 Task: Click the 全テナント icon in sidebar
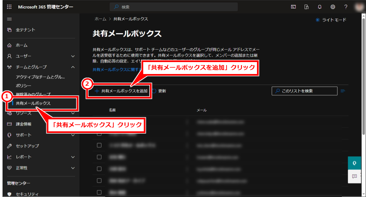9,30
